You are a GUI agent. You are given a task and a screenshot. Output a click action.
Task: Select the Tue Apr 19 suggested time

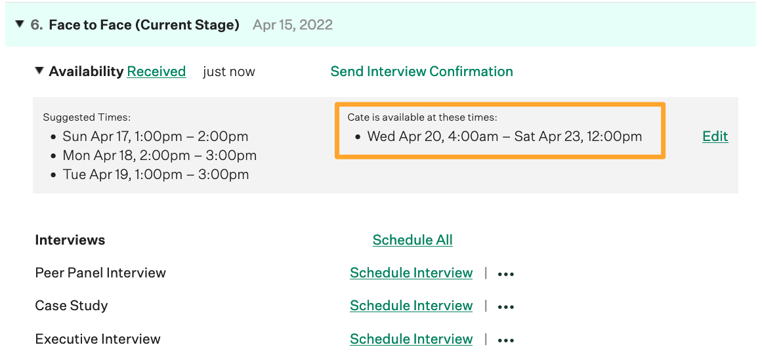156,175
